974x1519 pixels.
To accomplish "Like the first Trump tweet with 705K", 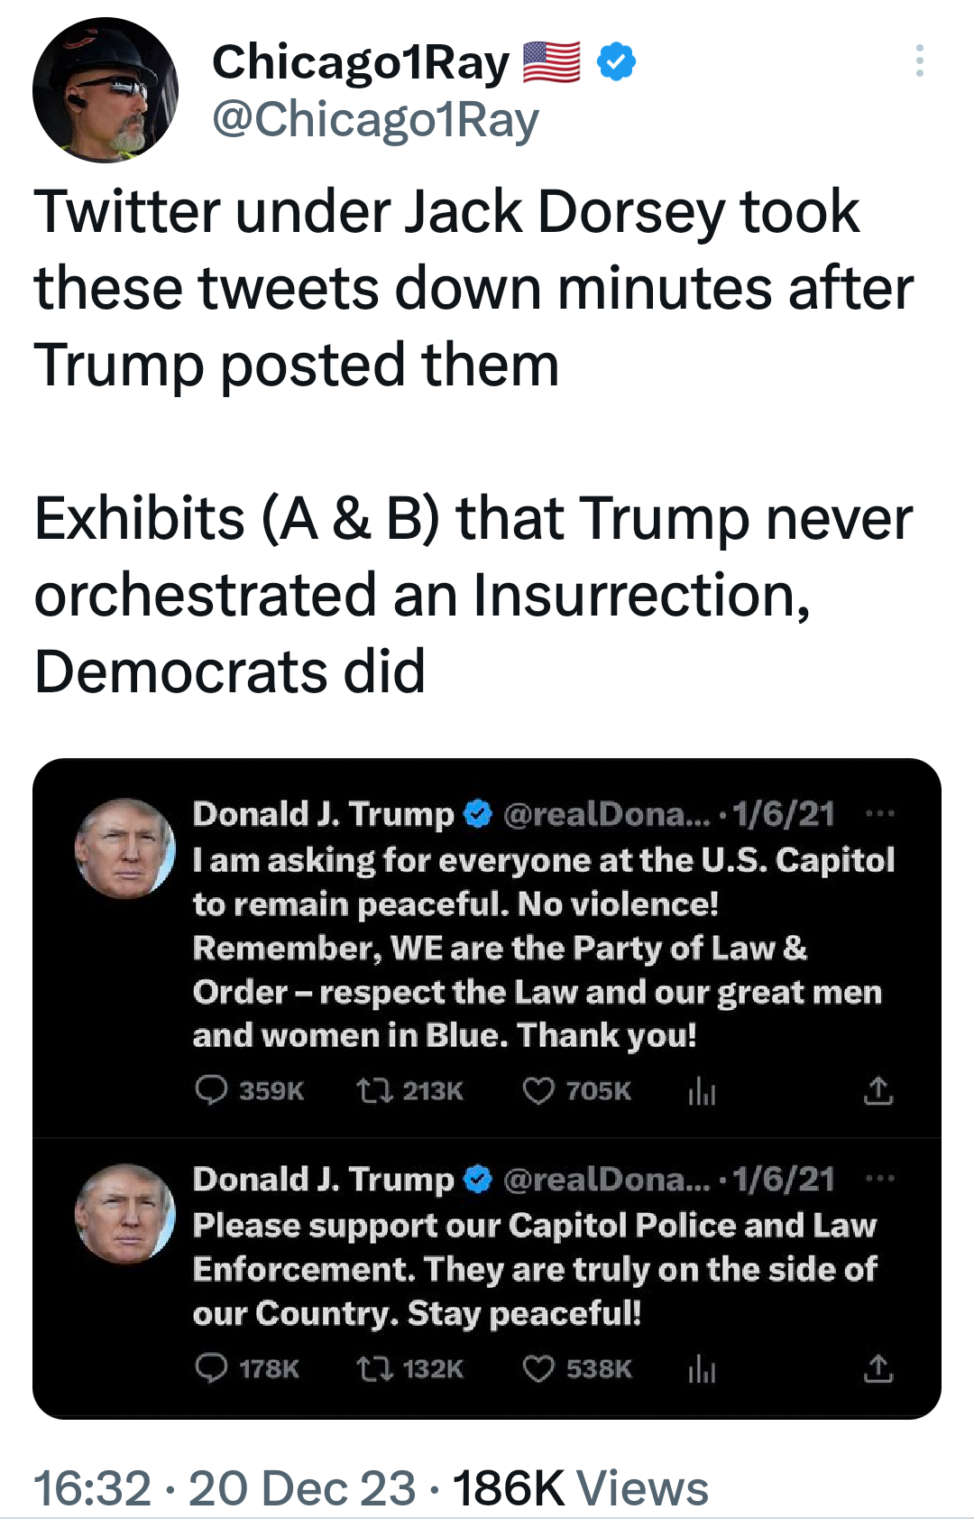I will pyautogui.click(x=538, y=1091).
